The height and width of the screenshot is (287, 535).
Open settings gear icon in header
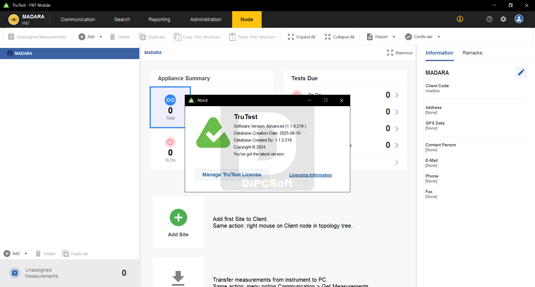(x=503, y=19)
